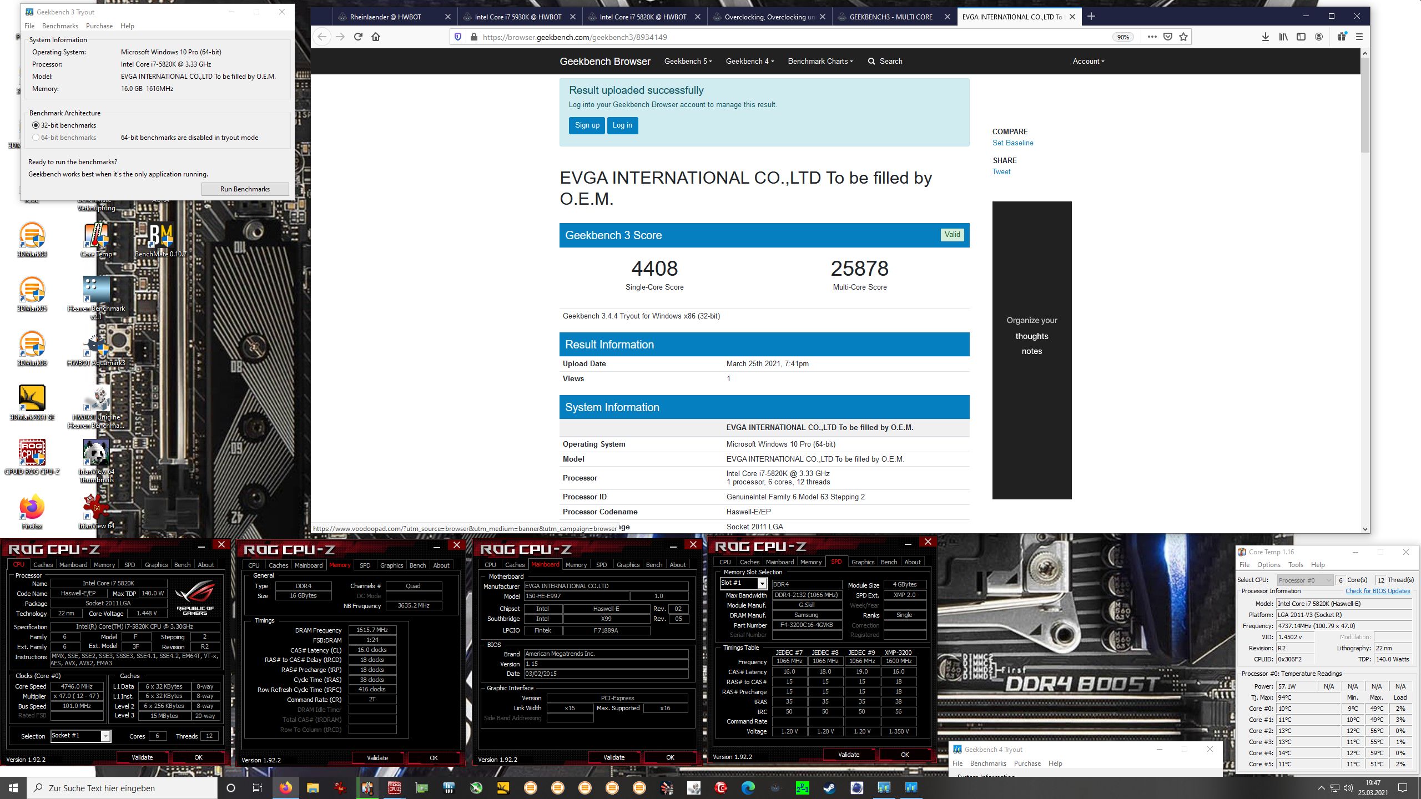Screen dimensions: 1421x799
Task: Open Firefox desktop shortcut
Action: (x=32, y=511)
